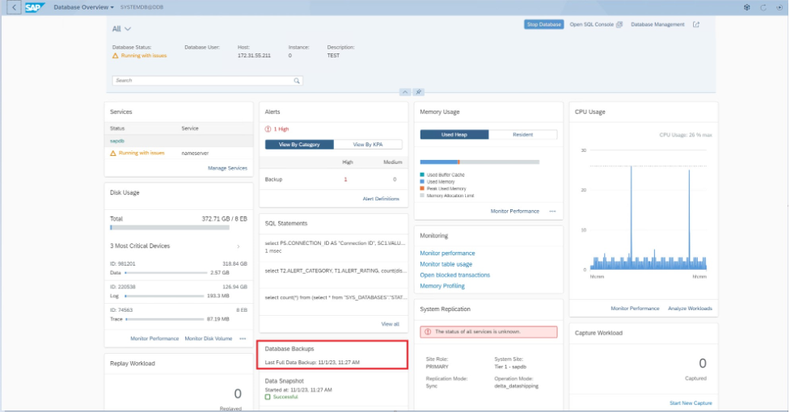Open the more options ellipsis in Memory Usage
The width and height of the screenshot is (790, 412).
point(553,212)
